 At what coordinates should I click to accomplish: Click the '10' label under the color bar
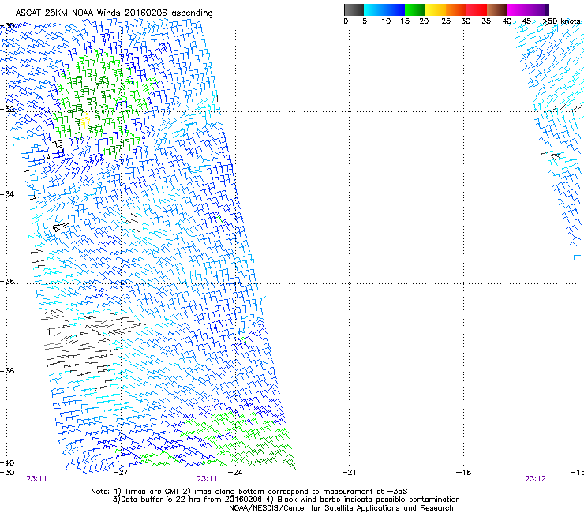(x=386, y=21)
